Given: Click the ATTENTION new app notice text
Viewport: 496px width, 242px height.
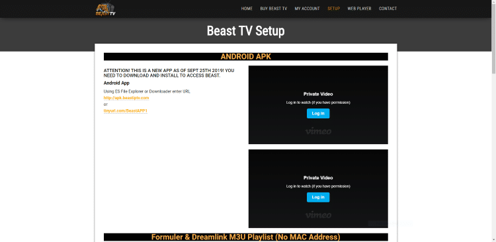Looking at the screenshot, I should (x=169, y=73).
